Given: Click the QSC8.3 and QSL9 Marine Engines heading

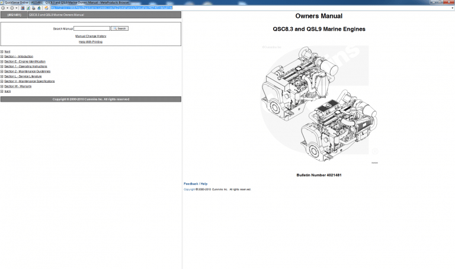Looking at the screenshot, I should pos(319,29).
